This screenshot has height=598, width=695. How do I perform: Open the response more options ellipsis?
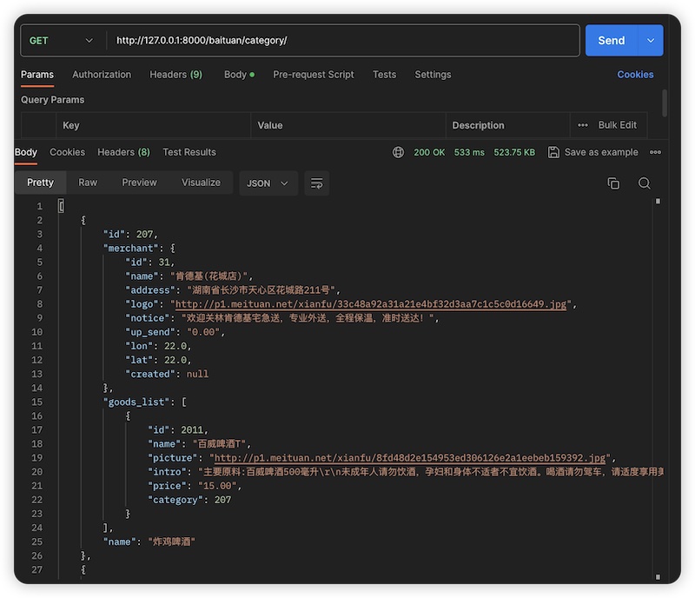point(655,152)
